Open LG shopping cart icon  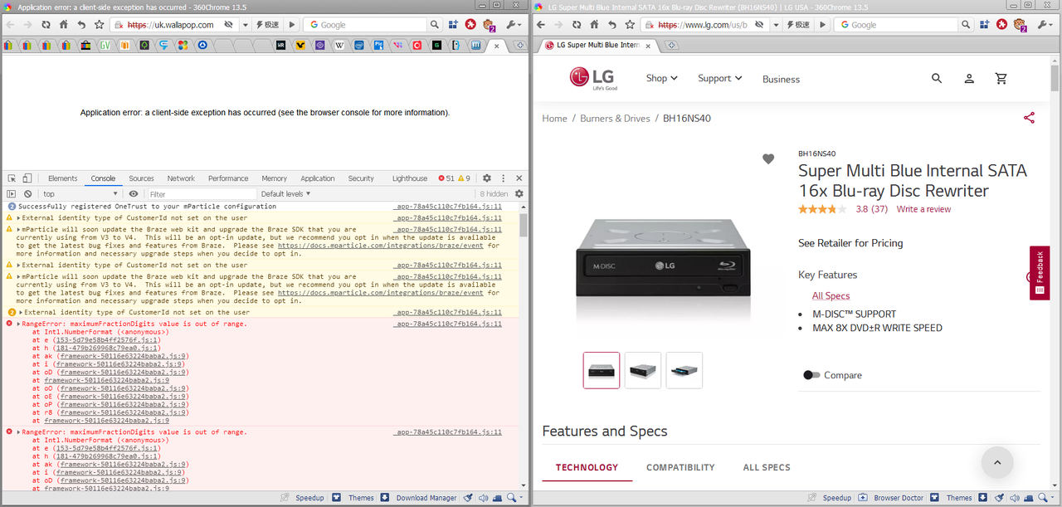(x=1001, y=78)
